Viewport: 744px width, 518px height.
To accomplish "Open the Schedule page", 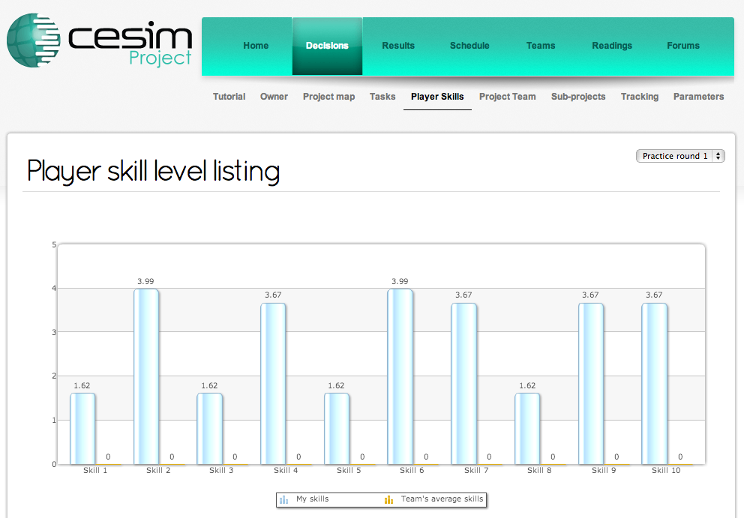I will [469, 46].
